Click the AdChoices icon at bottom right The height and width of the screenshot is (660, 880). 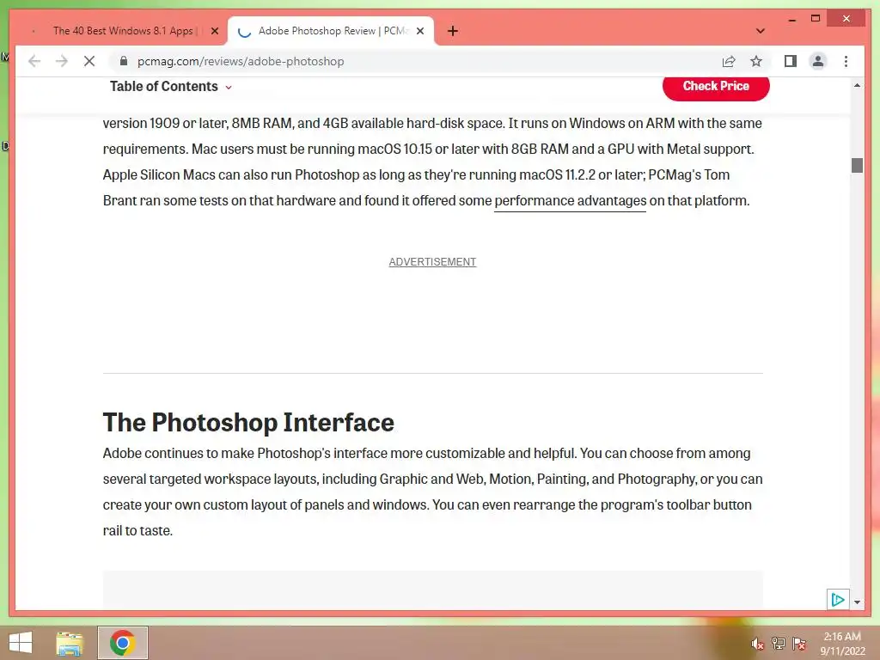838,599
